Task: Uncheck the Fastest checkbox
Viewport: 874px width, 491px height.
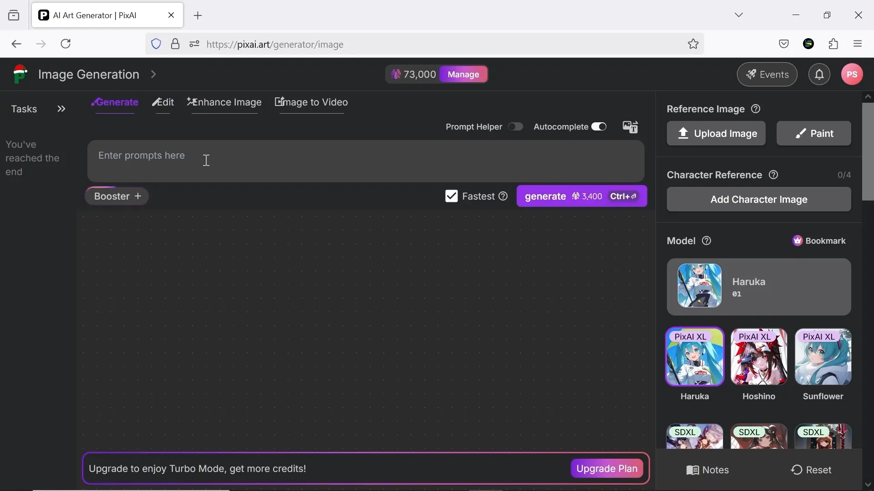Action: coord(451,196)
